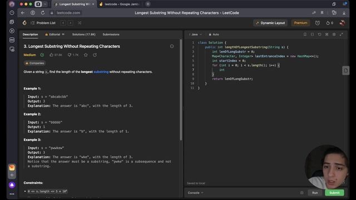Click the Premium button
The image size is (356, 200).
[x=300, y=23]
